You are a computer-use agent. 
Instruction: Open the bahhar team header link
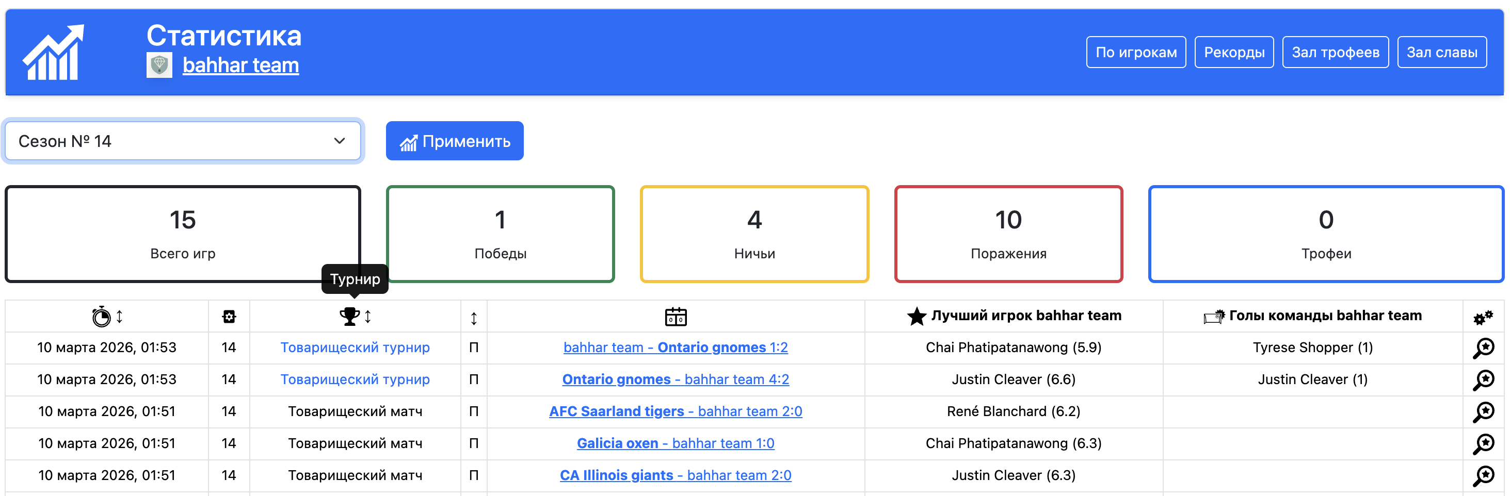(x=240, y=65)
